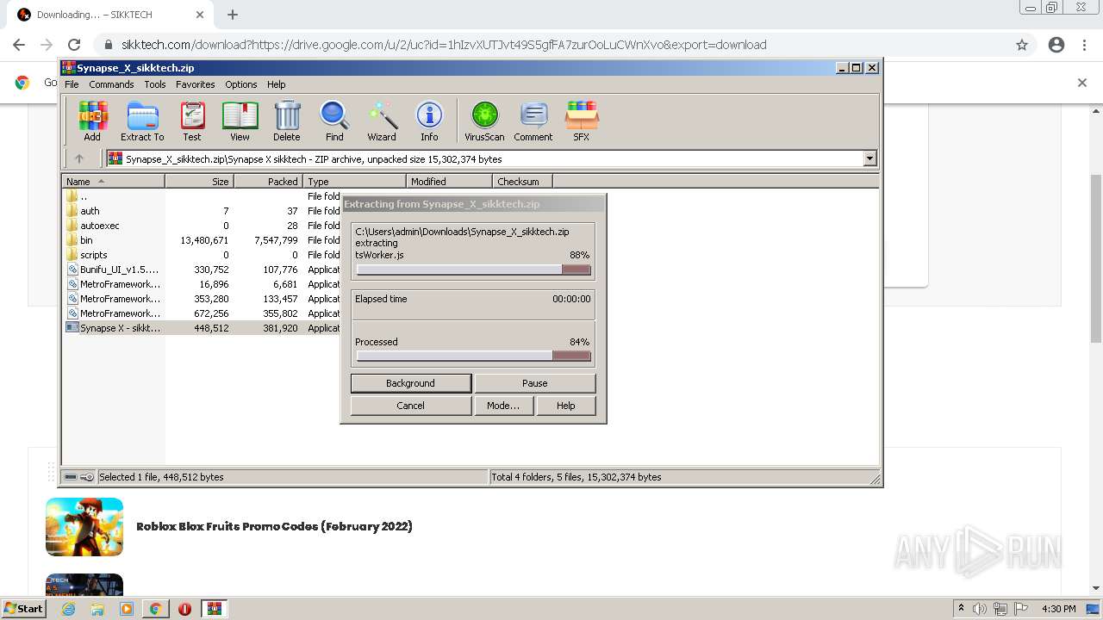Select the Bunifu_UI_v1.5 file
This screenshot has height=620, width=1103.
(119, 270)
